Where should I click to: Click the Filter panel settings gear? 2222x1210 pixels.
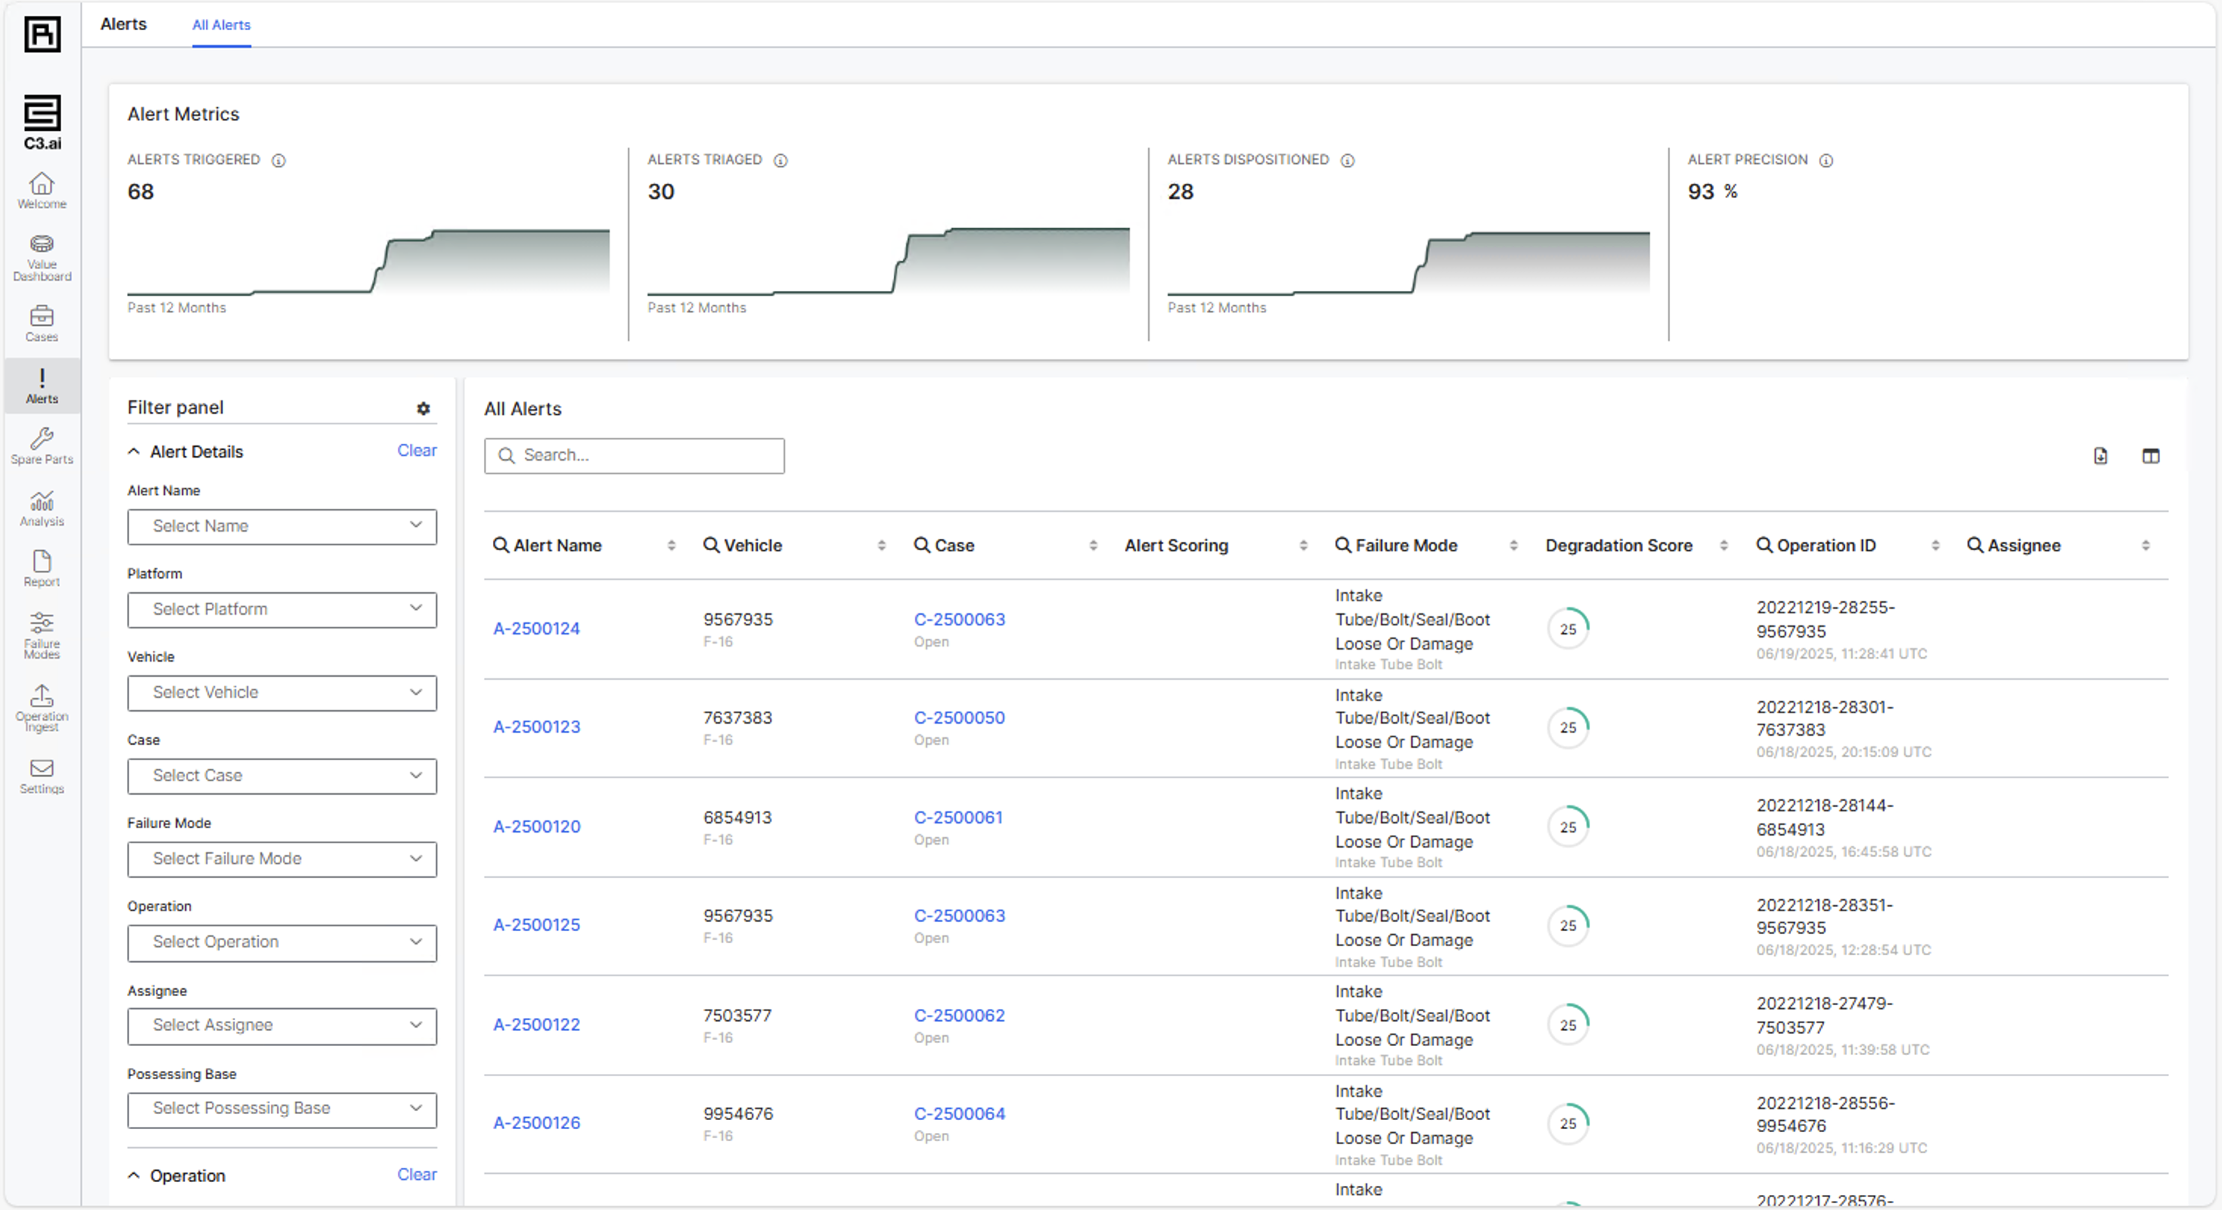[423, 409]
